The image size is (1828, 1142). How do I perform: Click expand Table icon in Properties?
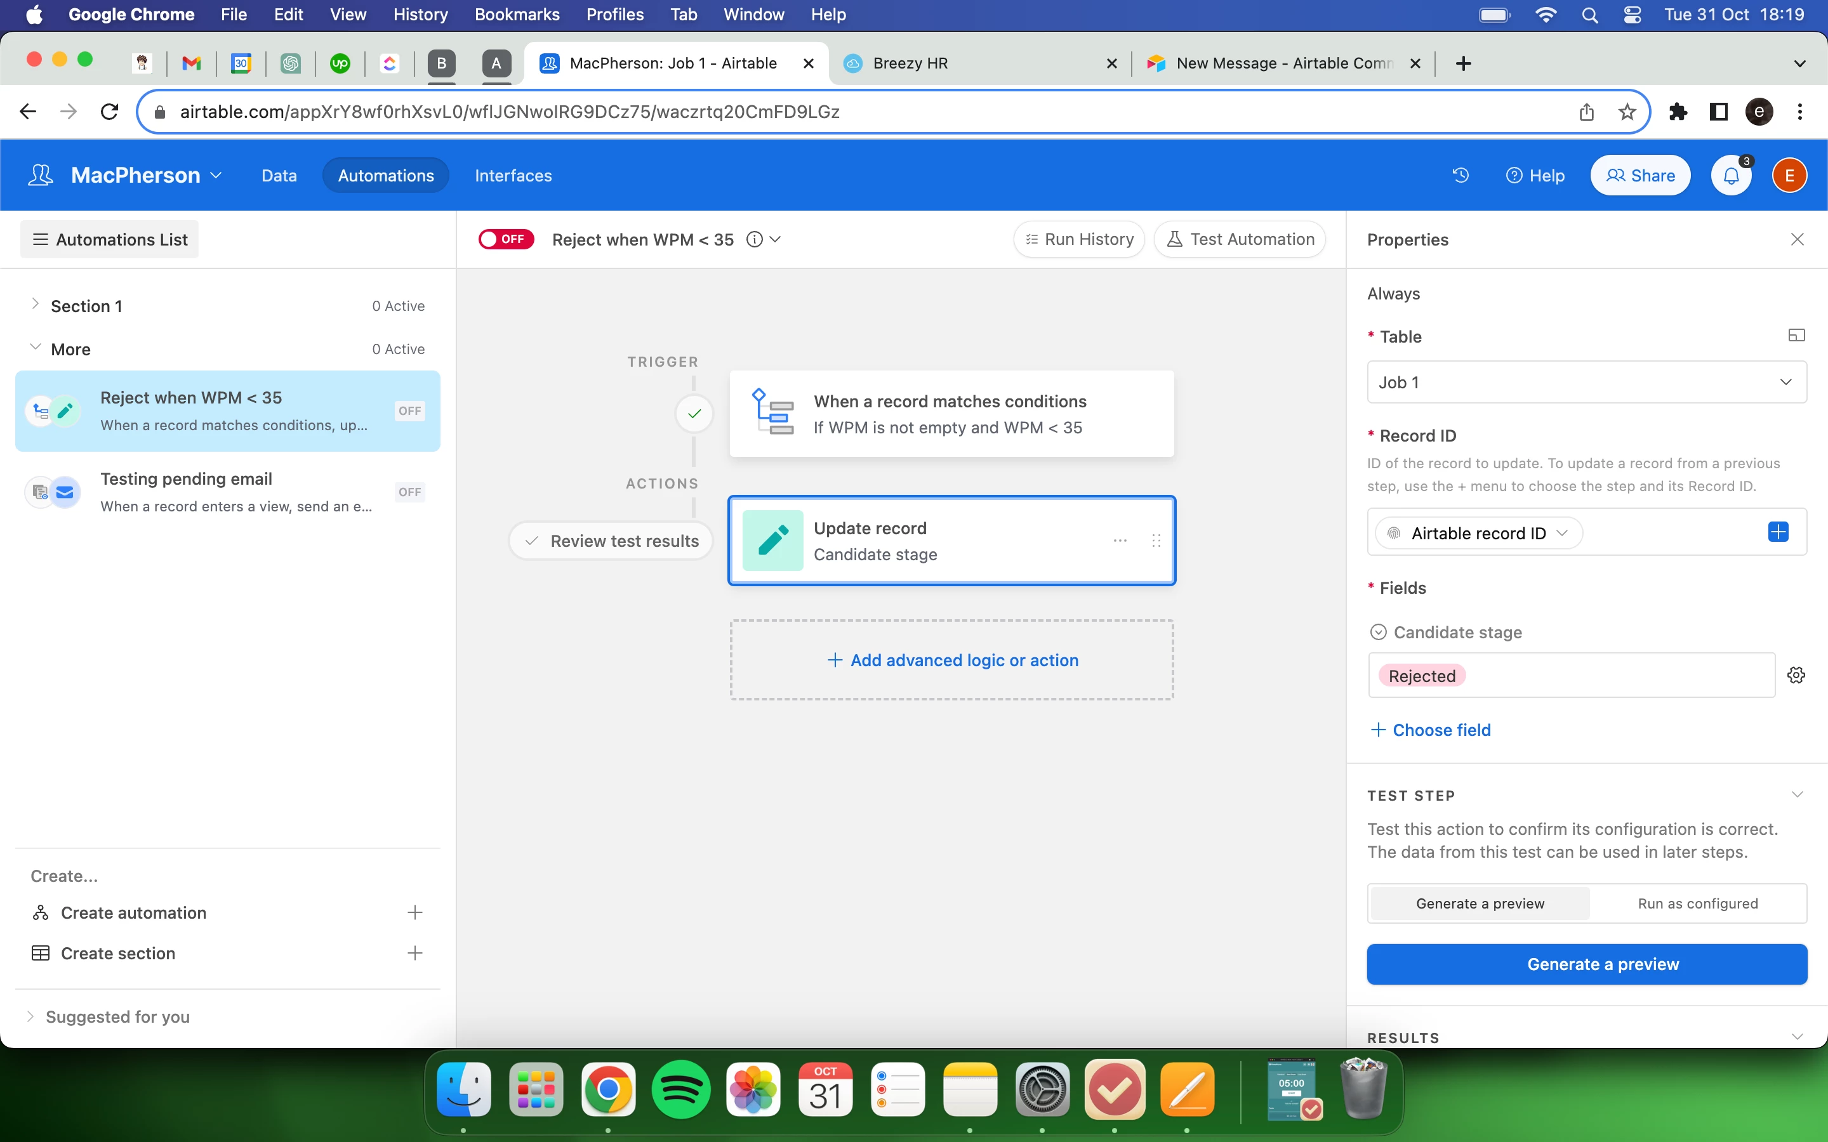(1796, 336)
